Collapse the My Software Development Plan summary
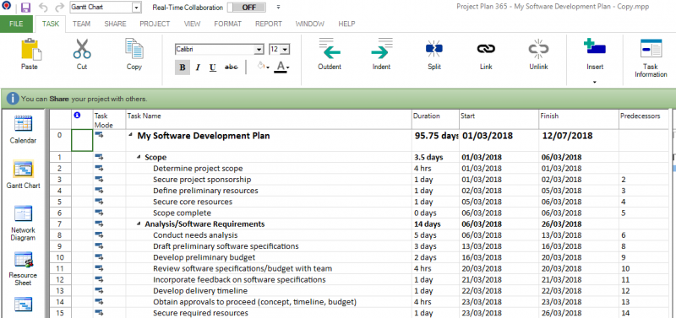The image size is (676, 318). tap(131, 136)
